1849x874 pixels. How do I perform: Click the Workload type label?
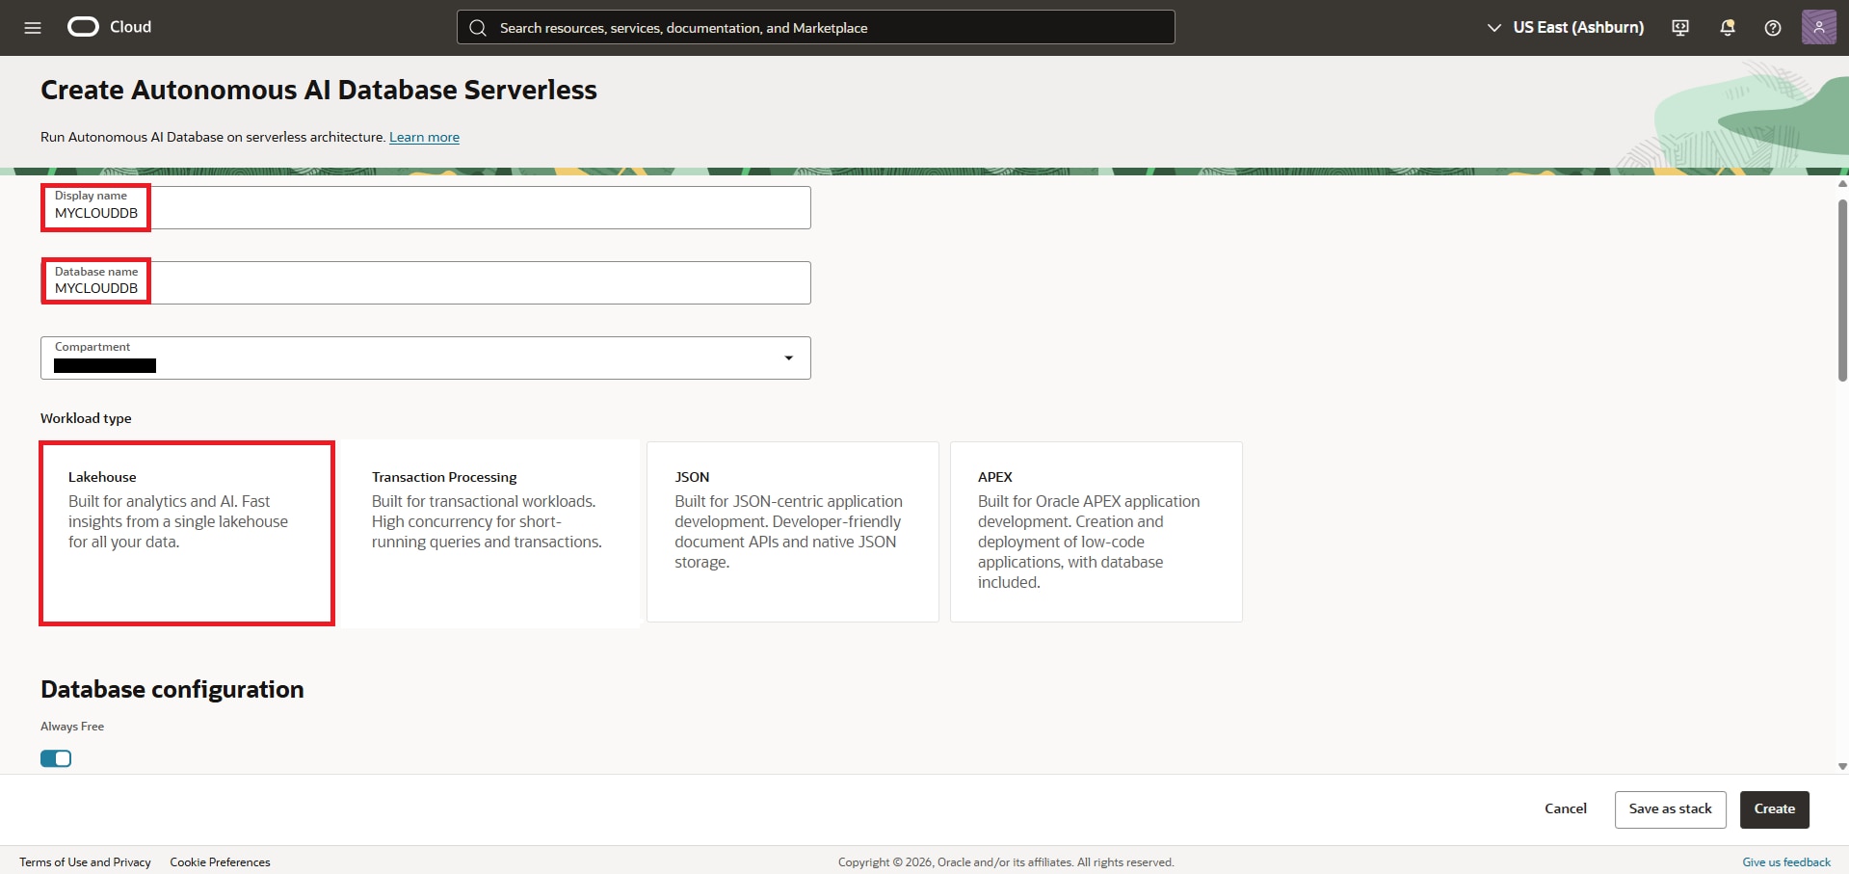coord(86,418)
